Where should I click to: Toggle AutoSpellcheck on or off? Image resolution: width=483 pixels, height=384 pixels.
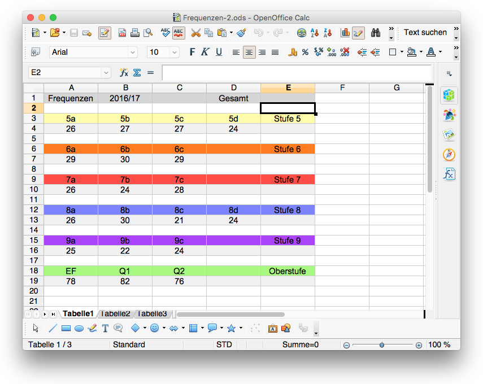(179, 33)
